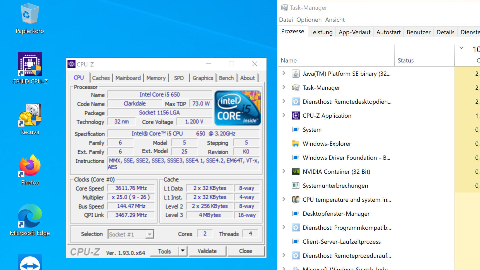Open the Optionen menu in Task-Manager
The height and width of the screenshot is (270, 480).
click(x=309, y=20)
